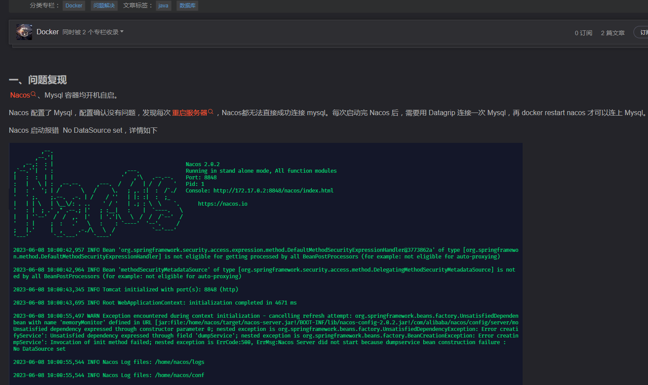This screenshot has width=648, height=385.
Task: Click the Nacos ASCII art logo in log
Action: pyautogui.click(x=98, y=193)
